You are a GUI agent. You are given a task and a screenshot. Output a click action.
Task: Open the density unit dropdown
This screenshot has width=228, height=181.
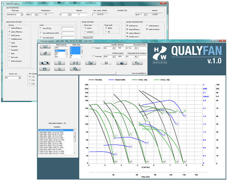140,15
